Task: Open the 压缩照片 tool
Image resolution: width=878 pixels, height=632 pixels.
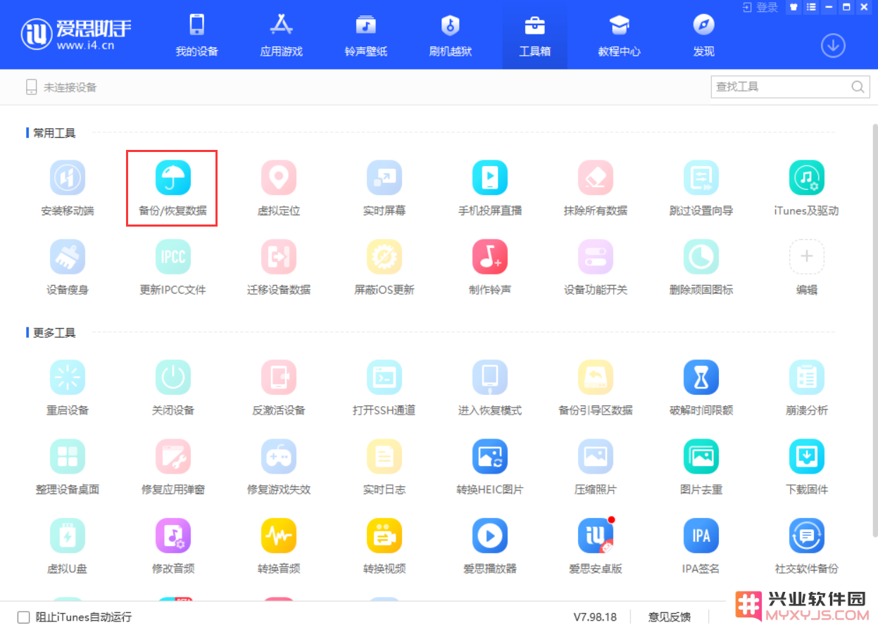Action: pyautogui.click(x=596, y=467)
